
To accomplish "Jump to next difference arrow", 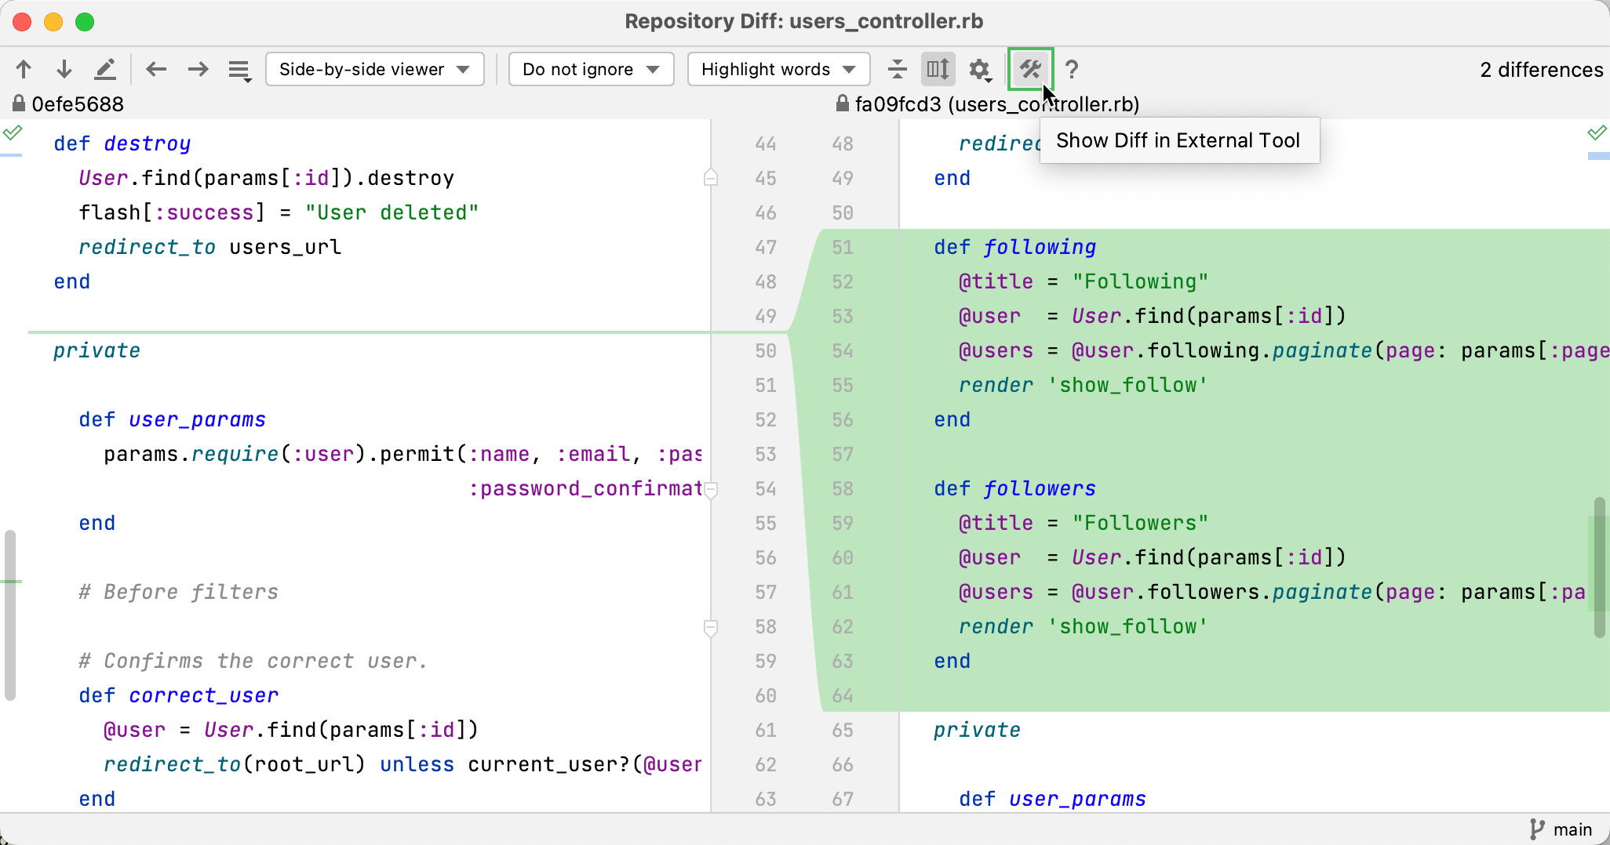I will 64,70.
